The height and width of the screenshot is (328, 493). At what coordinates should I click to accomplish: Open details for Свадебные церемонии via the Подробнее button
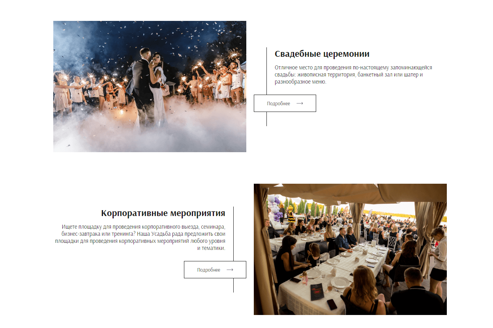285,103
